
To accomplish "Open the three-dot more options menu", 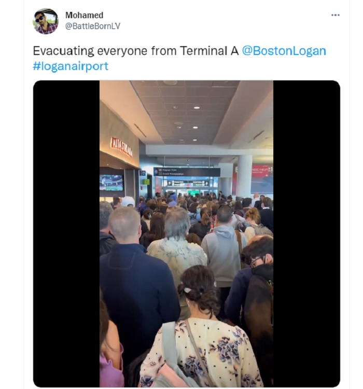I will pyautogui.click(x=335, y=15).
